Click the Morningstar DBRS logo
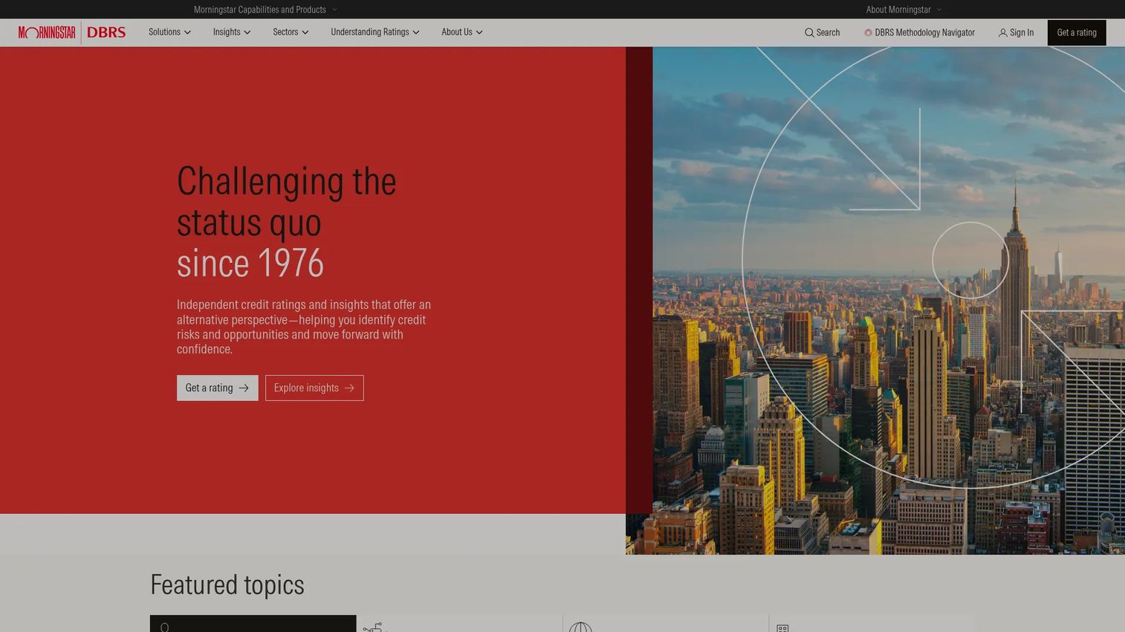 coord(72,33)
